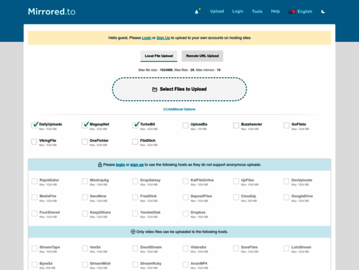
Task: Click the sign up link in blue notice
Action: 137,165
